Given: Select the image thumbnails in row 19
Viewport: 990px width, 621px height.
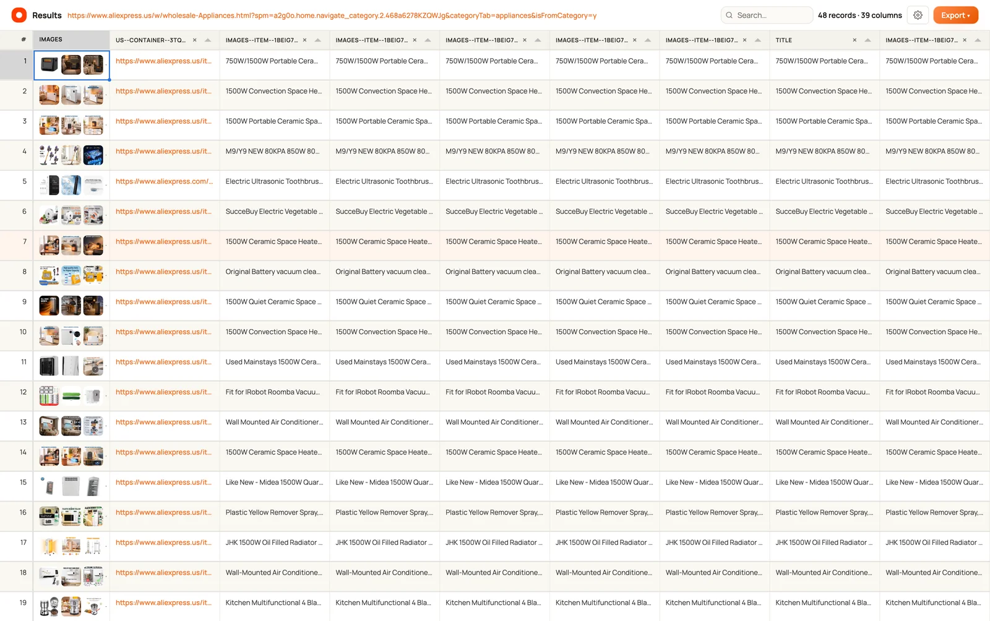Looking at the screenshot, I should point(72,607).
